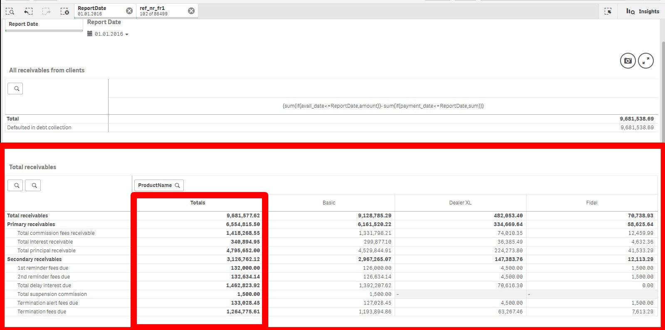
Task: Click the first search icon in Total receivables
Action: [x=15, y=185]
